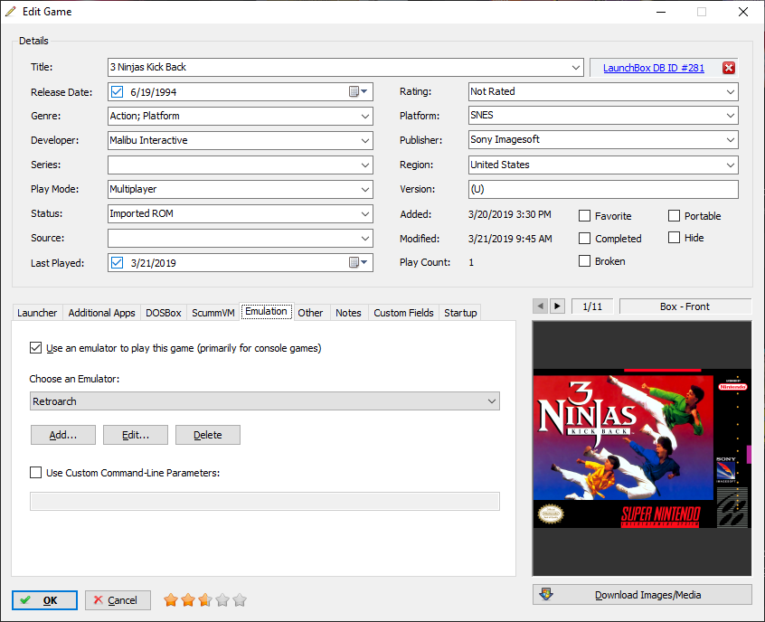
Task: Set rating to one star
Action: click(x=171, y=600)
